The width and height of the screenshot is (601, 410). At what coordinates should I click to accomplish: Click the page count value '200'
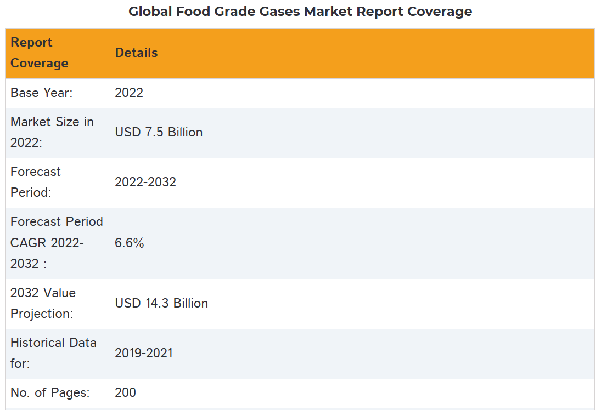point(126,393)
